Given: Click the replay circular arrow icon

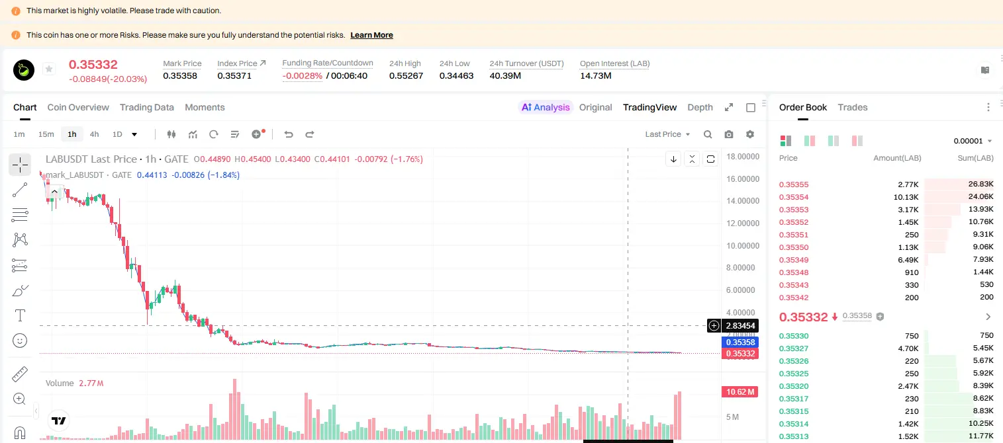Looking at the screenshot, I should click(x=214, y=134).
